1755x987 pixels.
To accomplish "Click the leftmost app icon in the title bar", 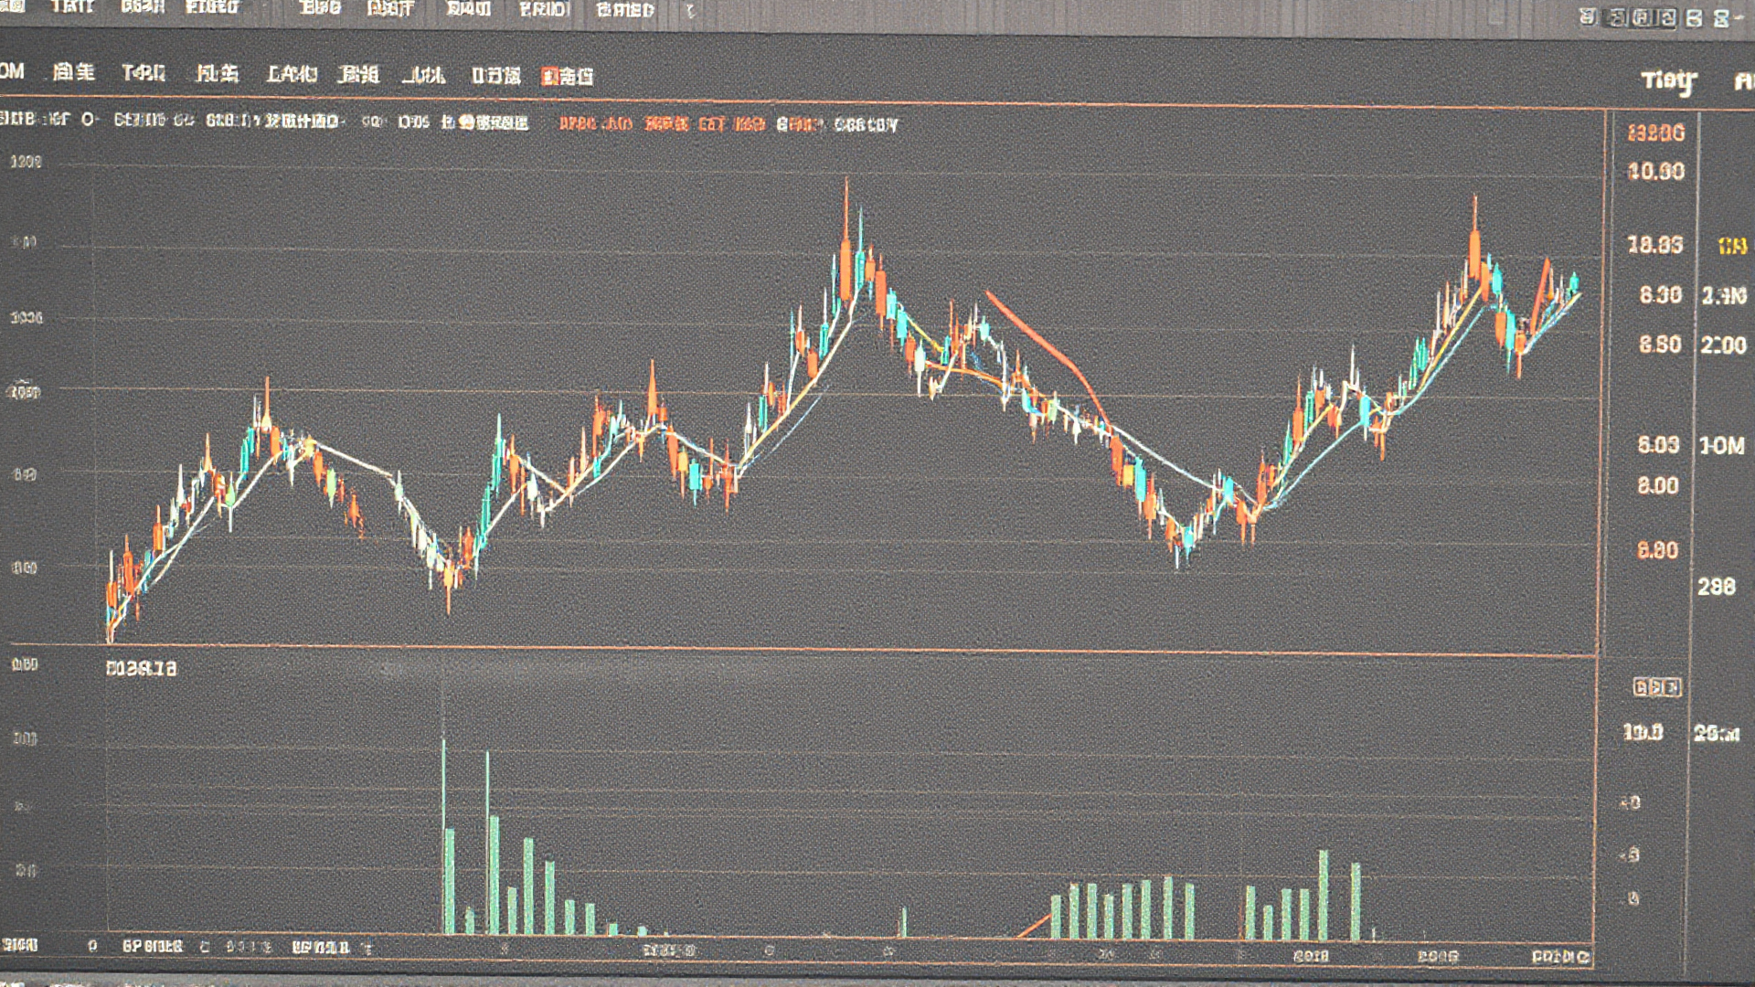I will pos(13,7).
